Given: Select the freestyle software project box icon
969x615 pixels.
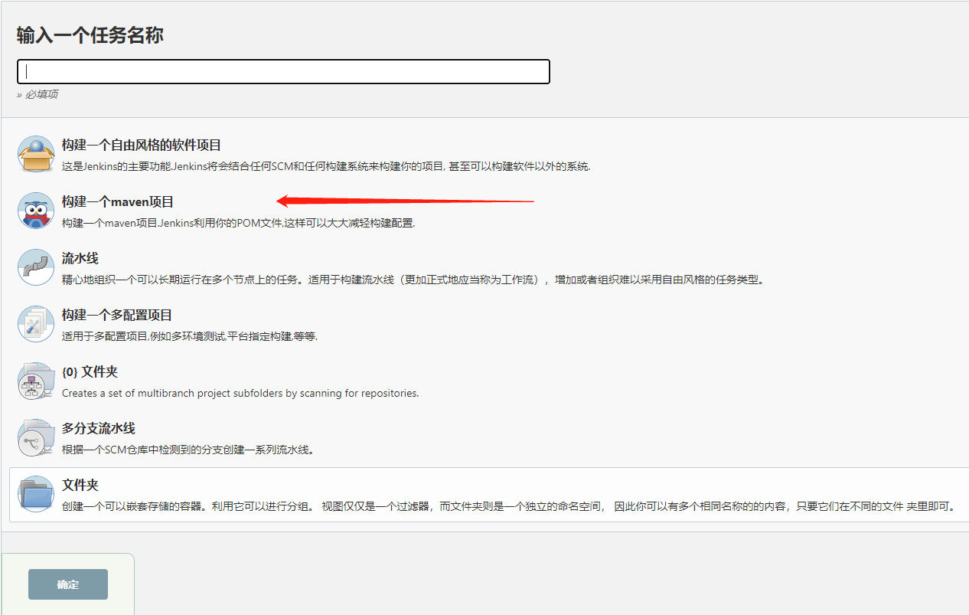Looking at the screenshot, I should pos(36,154).
